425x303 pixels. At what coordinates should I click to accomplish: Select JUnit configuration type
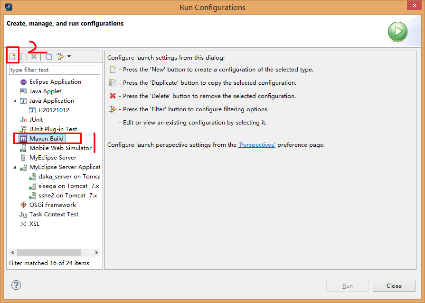tap(36, 120)
